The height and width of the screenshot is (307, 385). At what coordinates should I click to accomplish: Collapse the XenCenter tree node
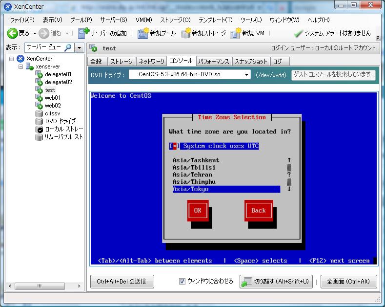[11, 59]
